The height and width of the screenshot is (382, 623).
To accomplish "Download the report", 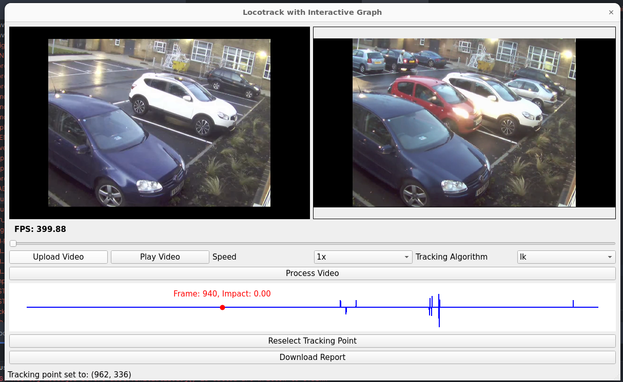I will click(312, 357).
